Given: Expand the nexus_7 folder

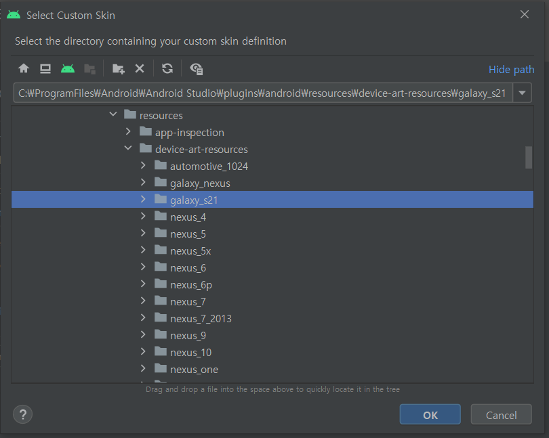Looking at the screenshot, I should 143,301.
